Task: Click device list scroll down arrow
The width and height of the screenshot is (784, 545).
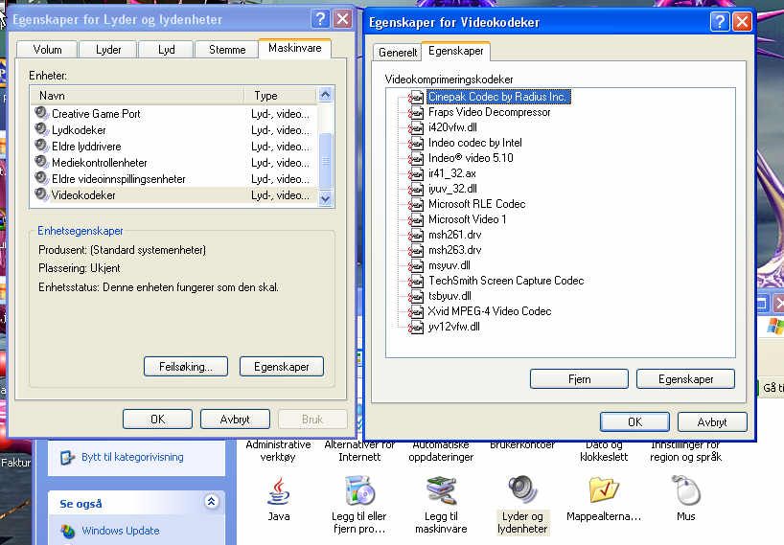Action: coord(326,199)
